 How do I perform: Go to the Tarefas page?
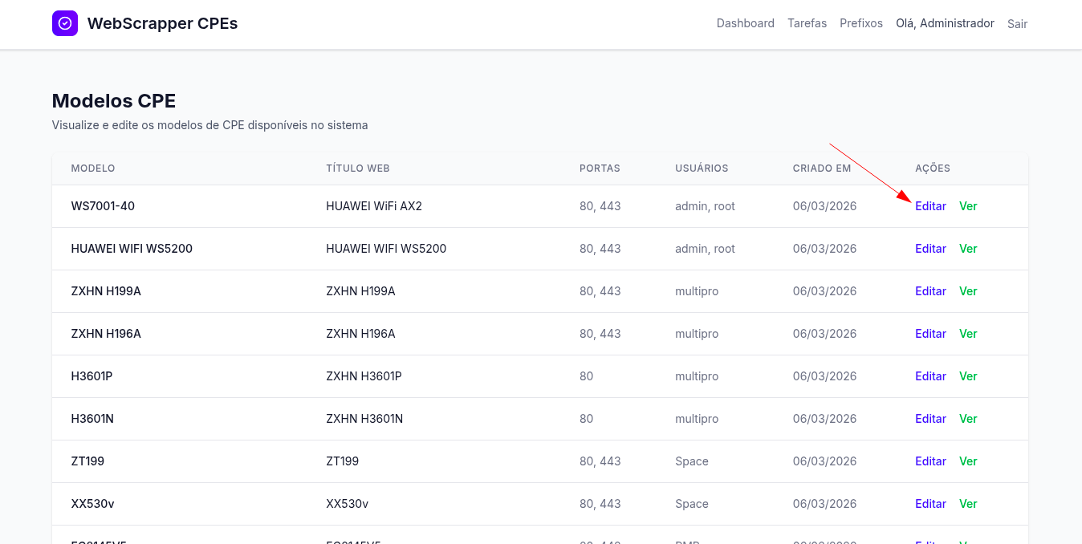point(807,23)
